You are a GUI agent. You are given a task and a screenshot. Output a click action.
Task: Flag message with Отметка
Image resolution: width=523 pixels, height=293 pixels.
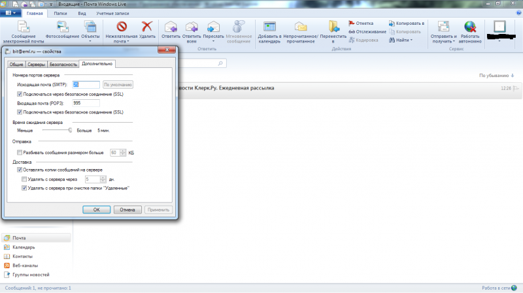click(361, 23)
